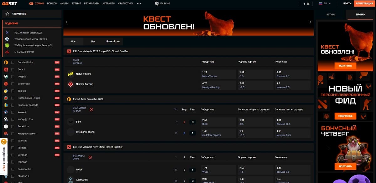Open the Статистика menu item
The image size is (376, 183).
(x=126, y=3)
